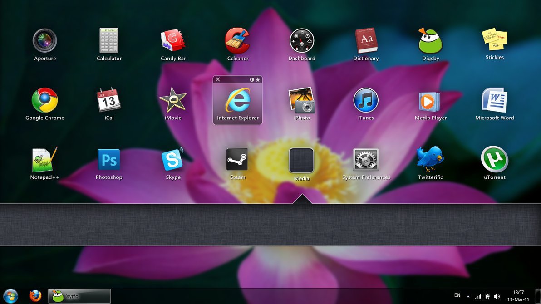541x304 pixels.
Task: Show info for Internet Explorer tile
Action: coord(252,80)
